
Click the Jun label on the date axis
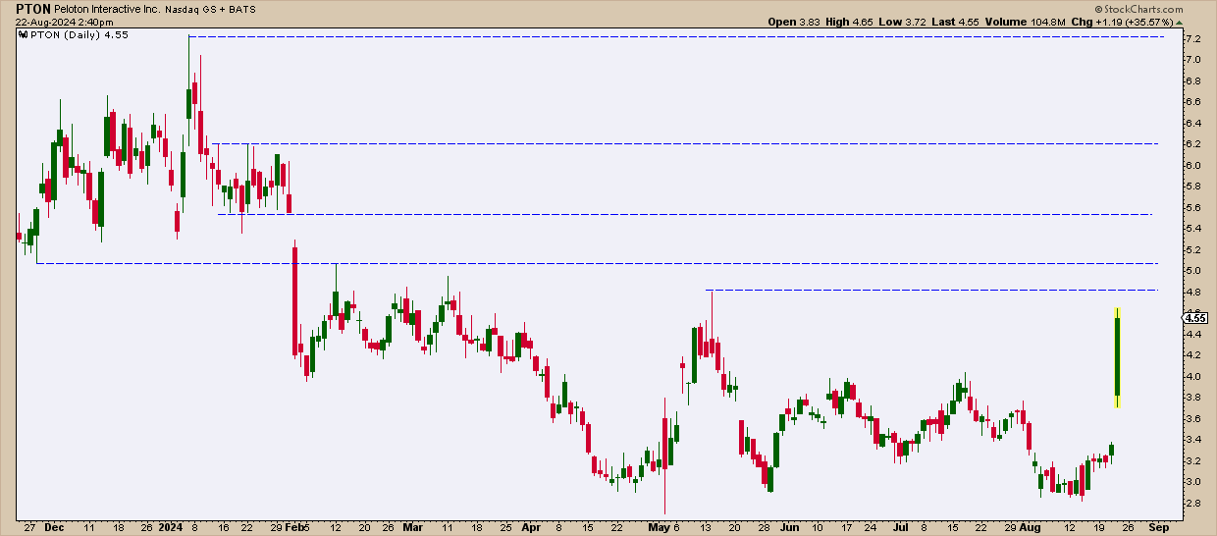[788, 526]
